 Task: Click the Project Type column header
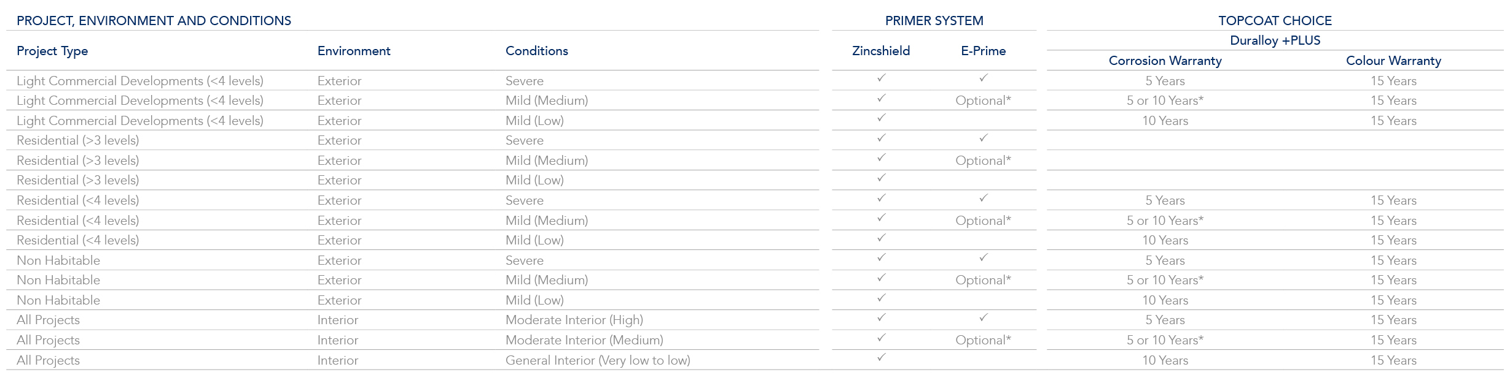[x=52, y=51]
